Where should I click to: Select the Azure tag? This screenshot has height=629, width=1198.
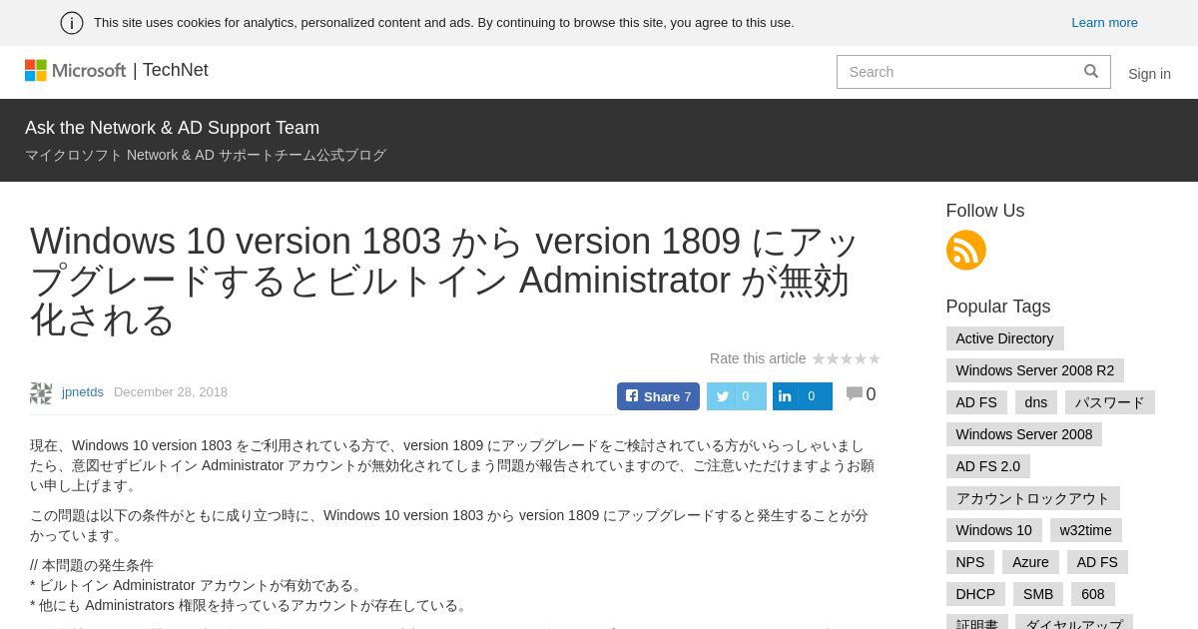click(x=1030, y=562)
